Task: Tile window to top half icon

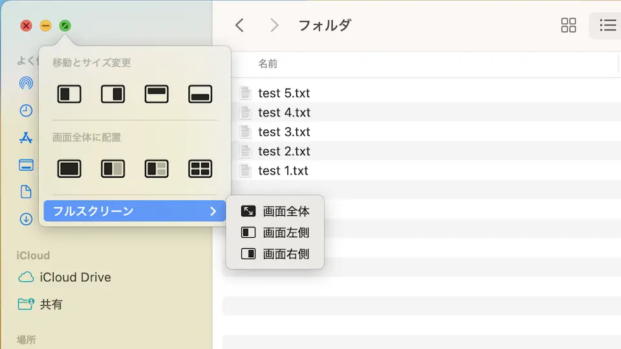Action: click(x=157, y=94)
